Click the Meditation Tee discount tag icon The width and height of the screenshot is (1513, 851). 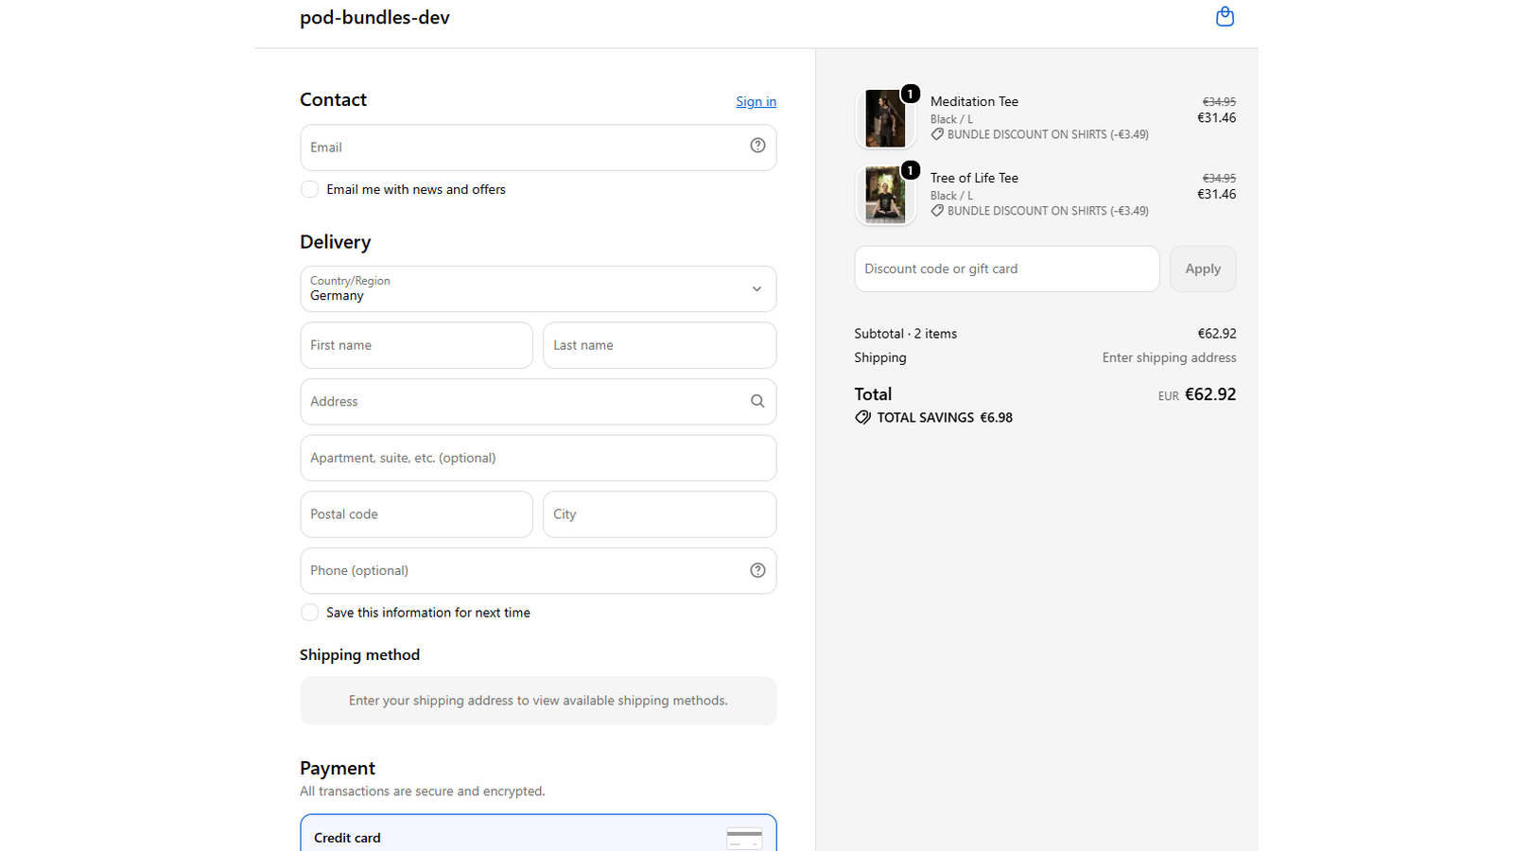[937, 134]
